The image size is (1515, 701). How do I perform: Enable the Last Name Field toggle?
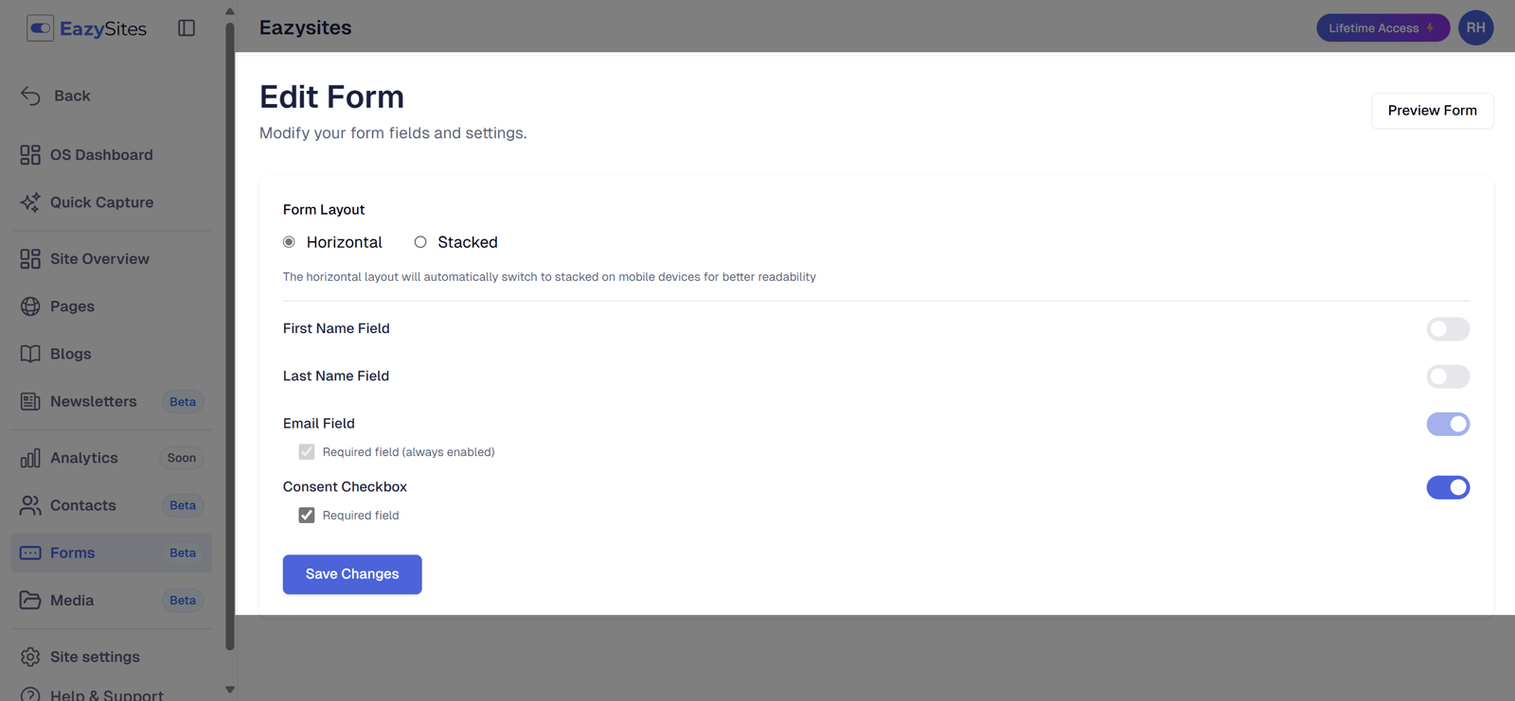click(x=1448, y=377)
